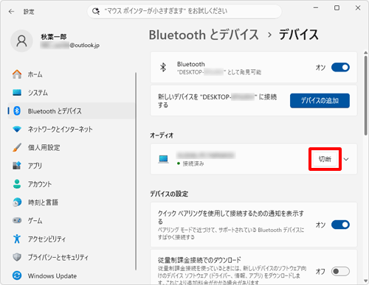Click the 接続済み status text
The height and width of the screenshot is (285, 369).
[193, 163]
